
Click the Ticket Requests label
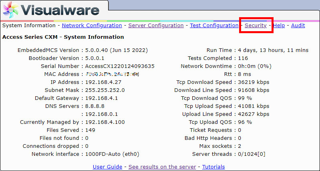211,130
